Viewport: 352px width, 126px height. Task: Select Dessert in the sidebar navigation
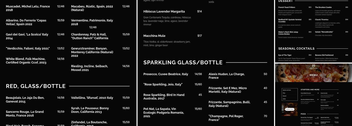click(285, 96)
